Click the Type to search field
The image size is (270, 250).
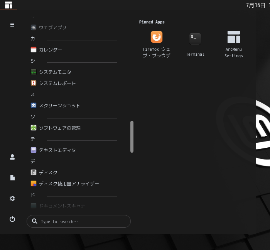(79, 221)
